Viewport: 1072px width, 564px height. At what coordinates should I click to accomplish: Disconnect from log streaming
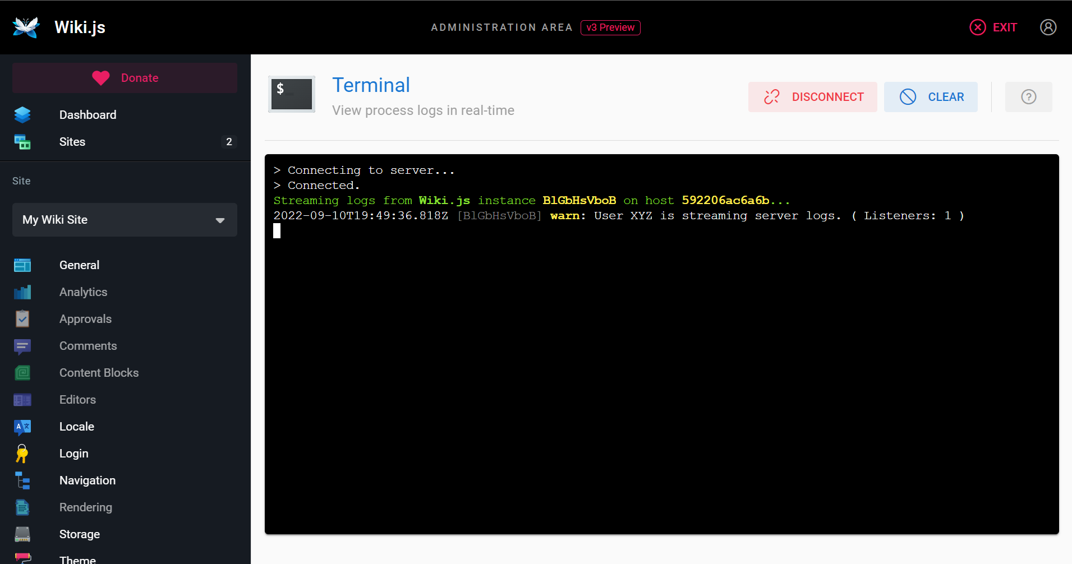[812, 96]
